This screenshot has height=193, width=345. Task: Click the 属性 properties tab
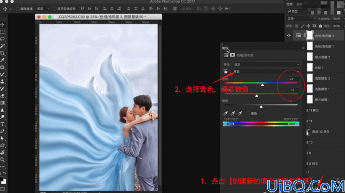click(225, 48)
